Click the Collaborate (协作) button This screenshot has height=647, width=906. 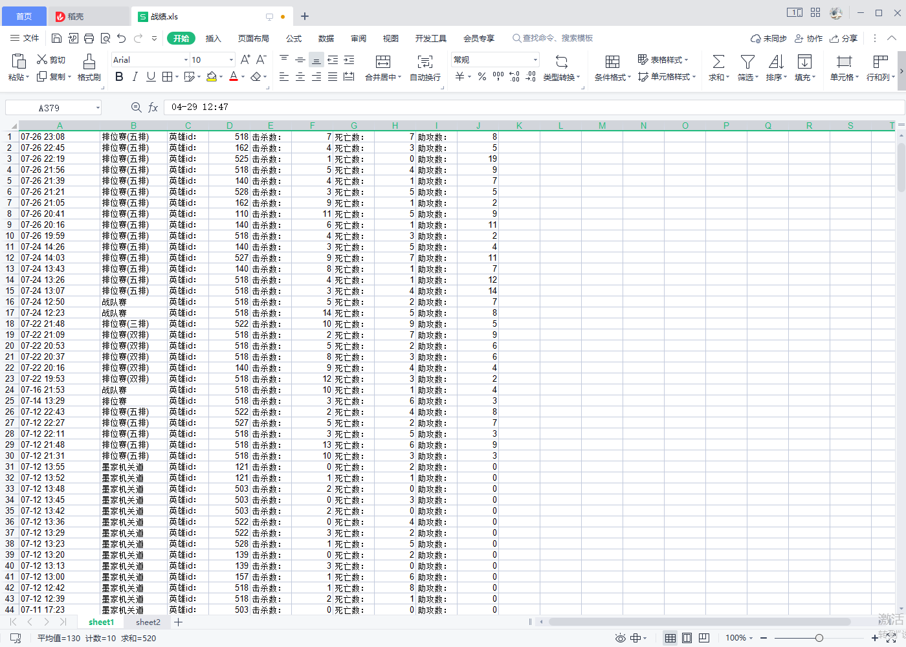click(808, 38)
